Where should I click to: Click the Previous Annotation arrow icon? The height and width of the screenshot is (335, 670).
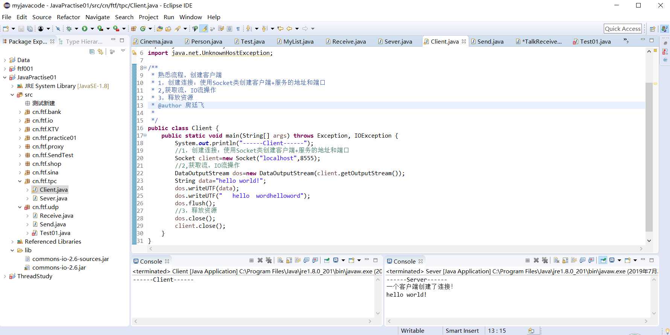click(x=264, y=29)
